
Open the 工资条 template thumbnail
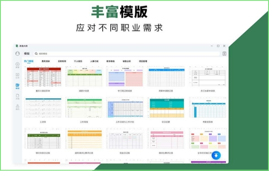click(x=43, y=107)
